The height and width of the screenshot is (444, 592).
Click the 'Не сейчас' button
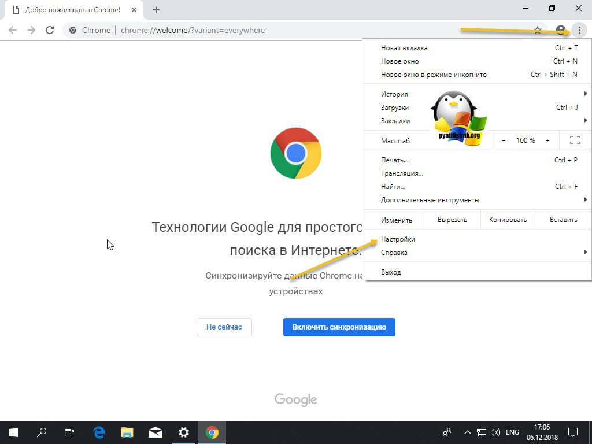224,327
